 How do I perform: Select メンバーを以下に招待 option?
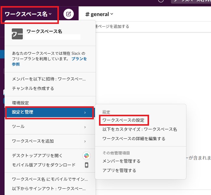coord(49,79)
